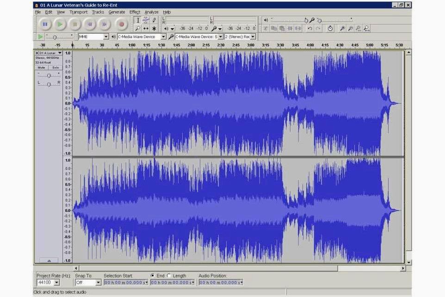Select the Selection (I-beam) tool
The width and height of the screenshot is (445, 297).
[x=138, y=20]
